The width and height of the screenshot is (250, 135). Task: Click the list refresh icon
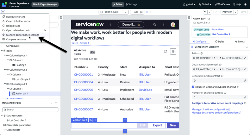(x=166, y=51)
